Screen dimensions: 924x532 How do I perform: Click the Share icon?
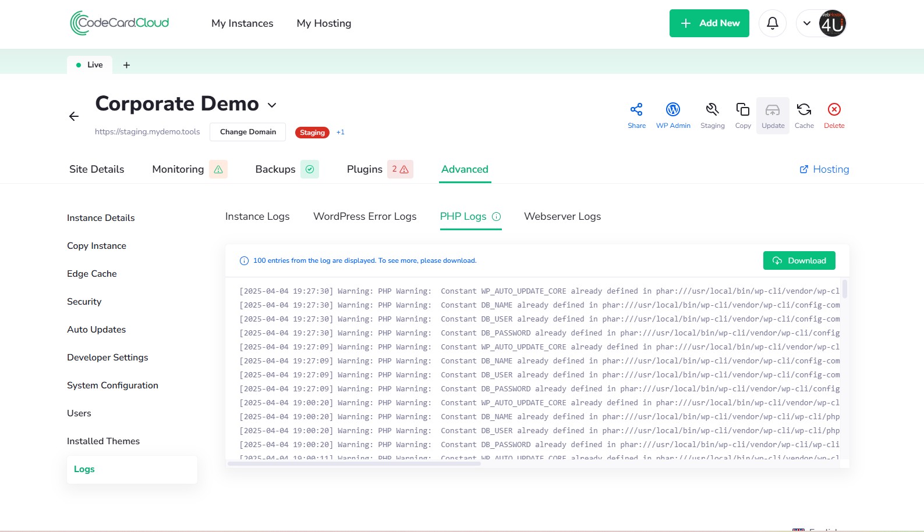(636, 110)
